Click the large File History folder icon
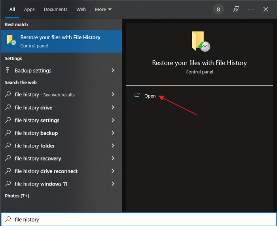Image resolution: width=277 pixels, height=226 pixels. [199, 42]
